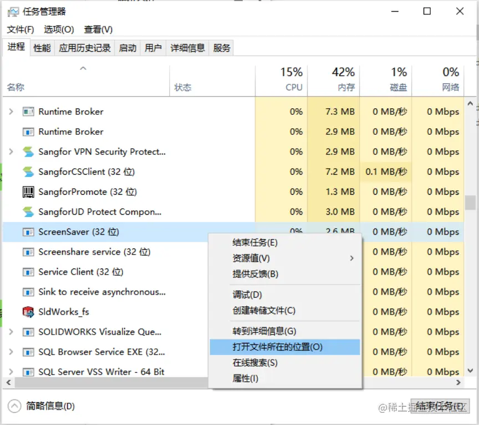Click the Task Manager title bar icon
This screenshot has height=425, width=479.
tap(13, 12)
